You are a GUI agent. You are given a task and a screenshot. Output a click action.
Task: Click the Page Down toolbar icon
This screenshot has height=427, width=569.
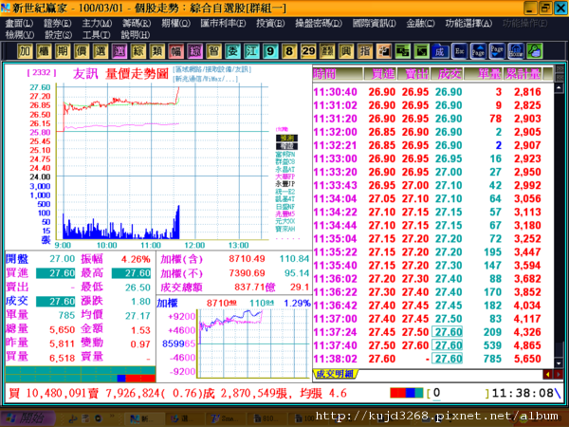497,51
